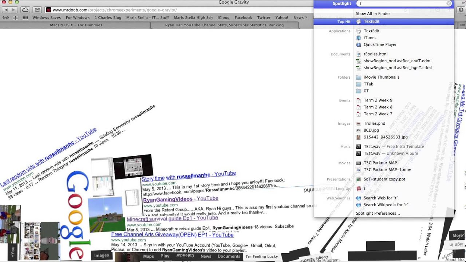Click the 0T folder icon
Viewport: 466px width, 262px height.
coord(359,91)
